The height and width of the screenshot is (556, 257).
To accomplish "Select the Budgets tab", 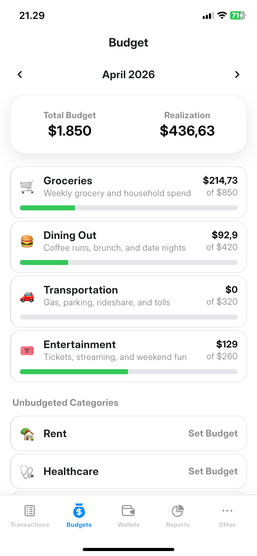I will pyautogui.click(x=79, y=516).
